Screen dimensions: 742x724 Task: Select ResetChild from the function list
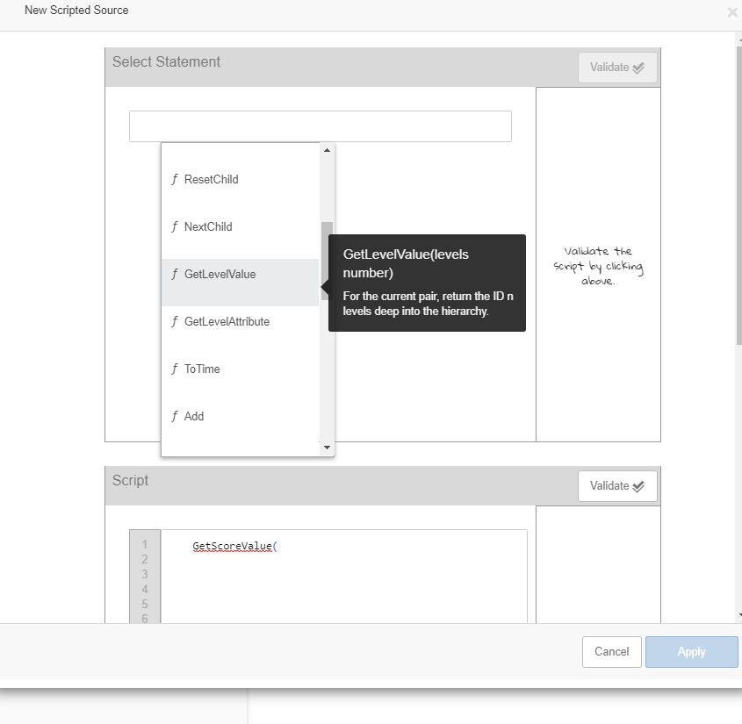[x=211, y=180]
